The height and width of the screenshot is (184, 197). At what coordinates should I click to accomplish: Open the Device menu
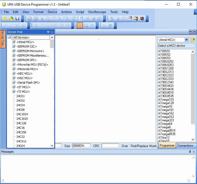tap(52, 12)
